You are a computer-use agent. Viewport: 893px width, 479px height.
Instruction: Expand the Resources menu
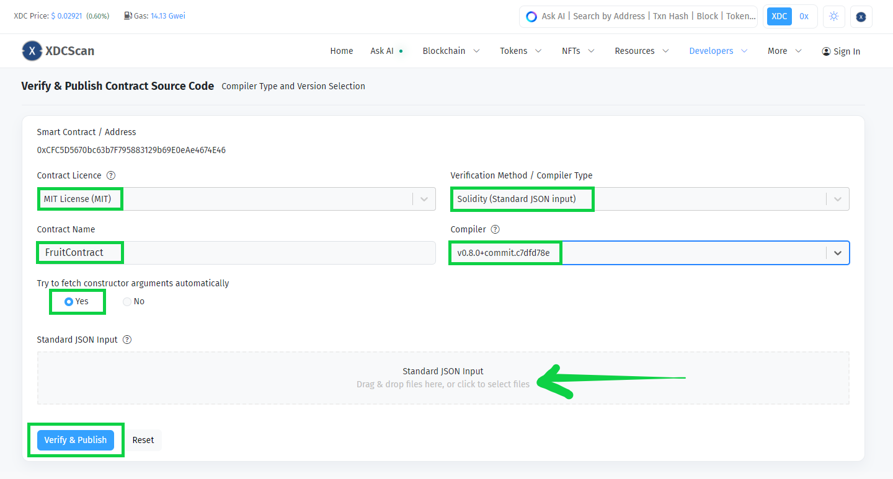tap(642, 51)
